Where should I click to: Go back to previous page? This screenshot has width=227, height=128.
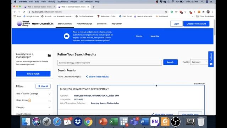(x=15, y=12)
